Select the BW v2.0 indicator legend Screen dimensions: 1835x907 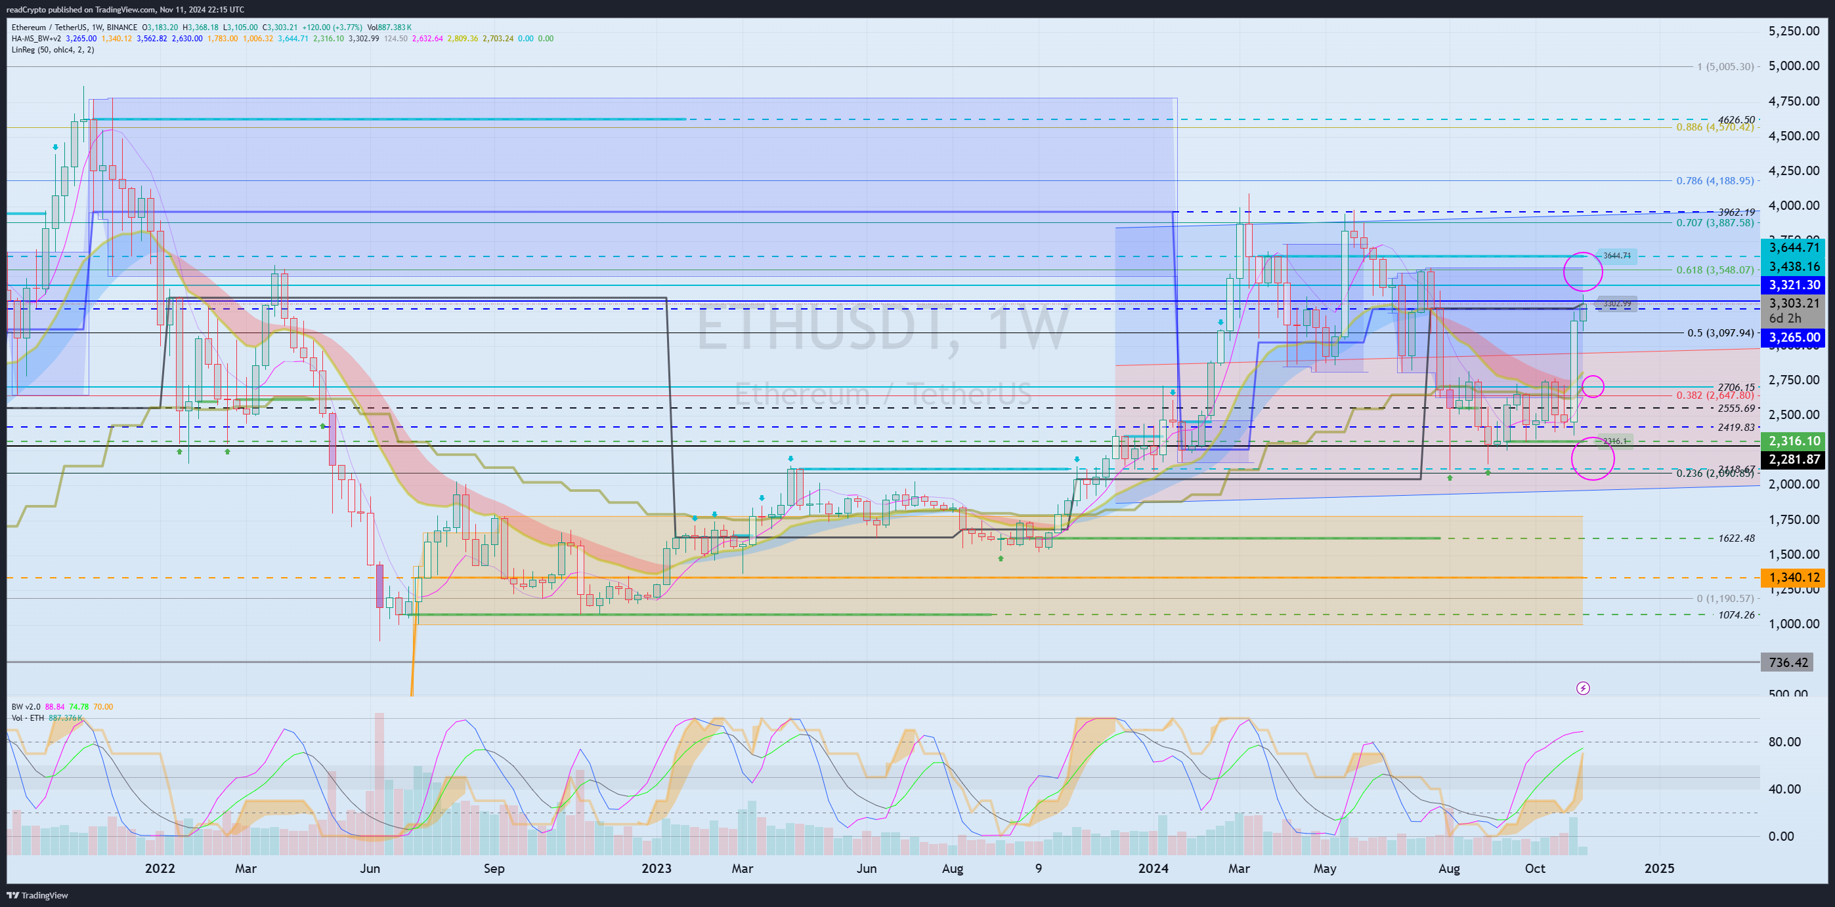(26, 706)
